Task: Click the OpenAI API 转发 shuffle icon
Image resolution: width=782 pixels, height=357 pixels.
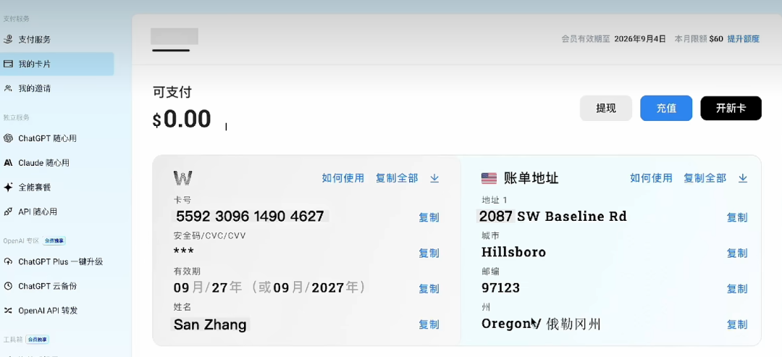Action: coord(8,310)
